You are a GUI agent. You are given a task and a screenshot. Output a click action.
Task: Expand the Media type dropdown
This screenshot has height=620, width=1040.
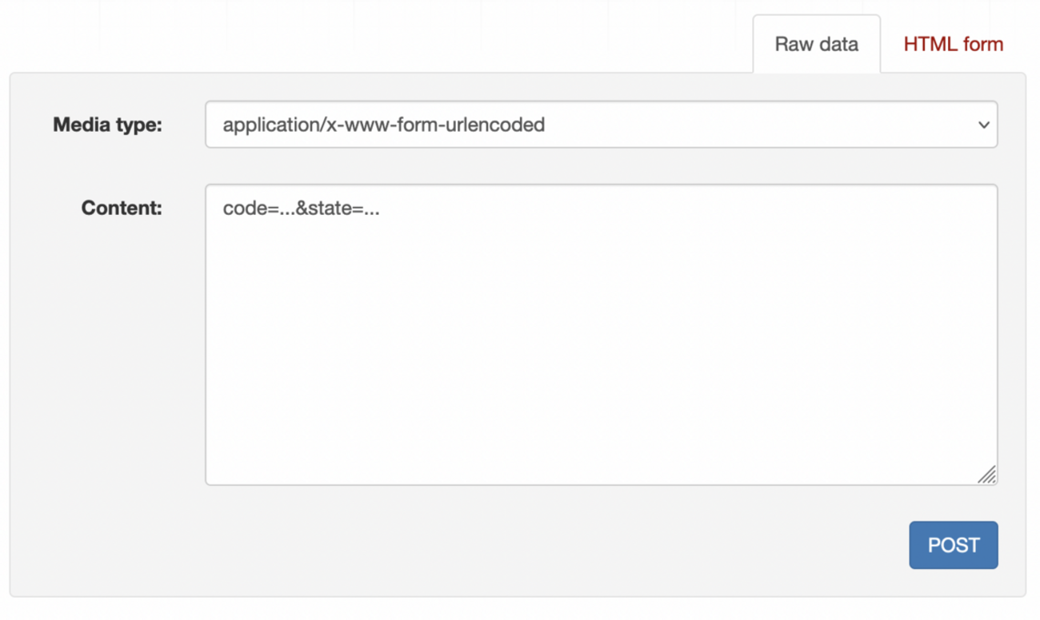601,125
